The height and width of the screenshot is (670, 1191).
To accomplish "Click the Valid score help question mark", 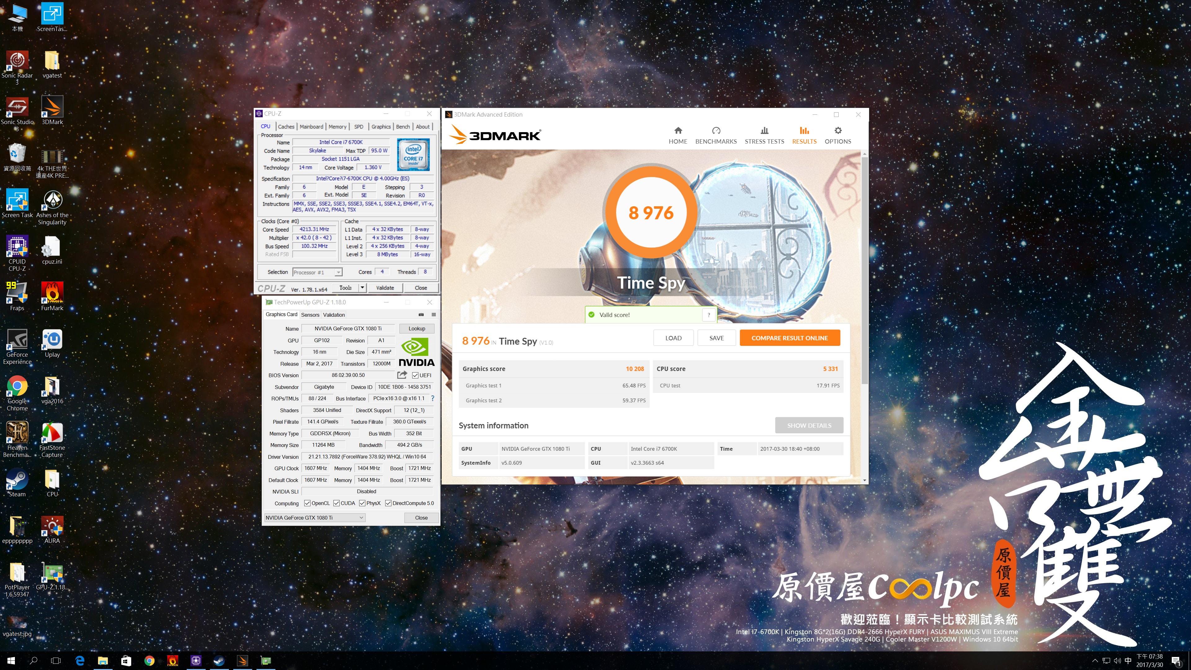I will (x=708, y=315).
